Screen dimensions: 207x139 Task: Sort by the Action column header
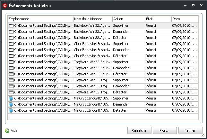pos(129,19)
